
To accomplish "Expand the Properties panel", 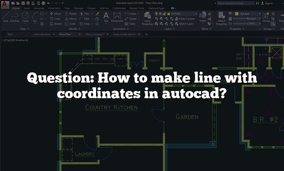I will pyautogui.click(x=237, y=29).
